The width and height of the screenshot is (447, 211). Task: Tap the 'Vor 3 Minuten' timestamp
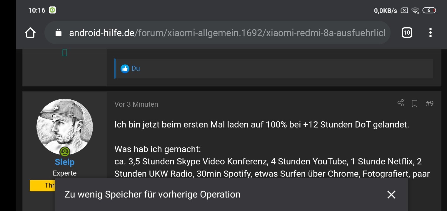point(136,104)
